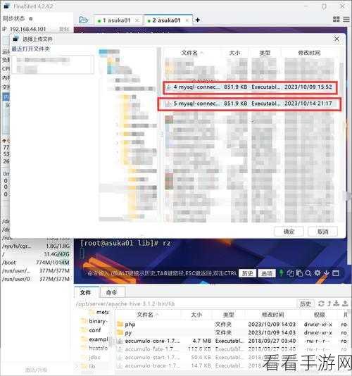This screenshot has width=352, height=376.
Task: Switch to the 文件 tab
Action: click(85, 292)
